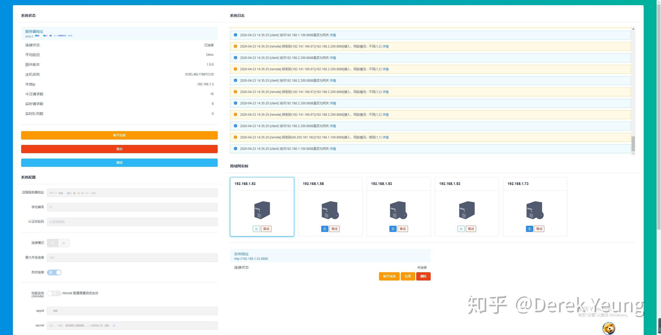
Task: Click the orange warning icon on the 60.255.181.192 log entry
Action: click(235, 137)
